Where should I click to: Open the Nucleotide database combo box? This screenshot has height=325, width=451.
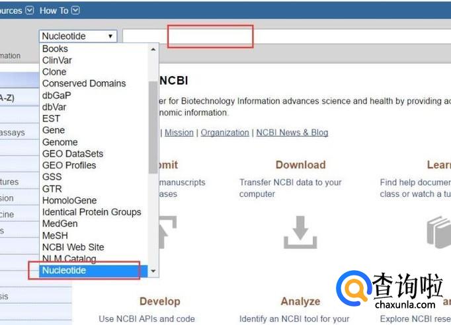[x=78, y=36]
